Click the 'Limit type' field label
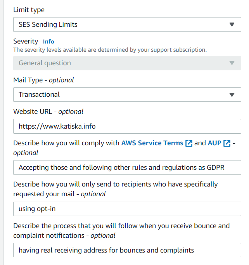The image size is (249, 265). click(x=29, y=10)
